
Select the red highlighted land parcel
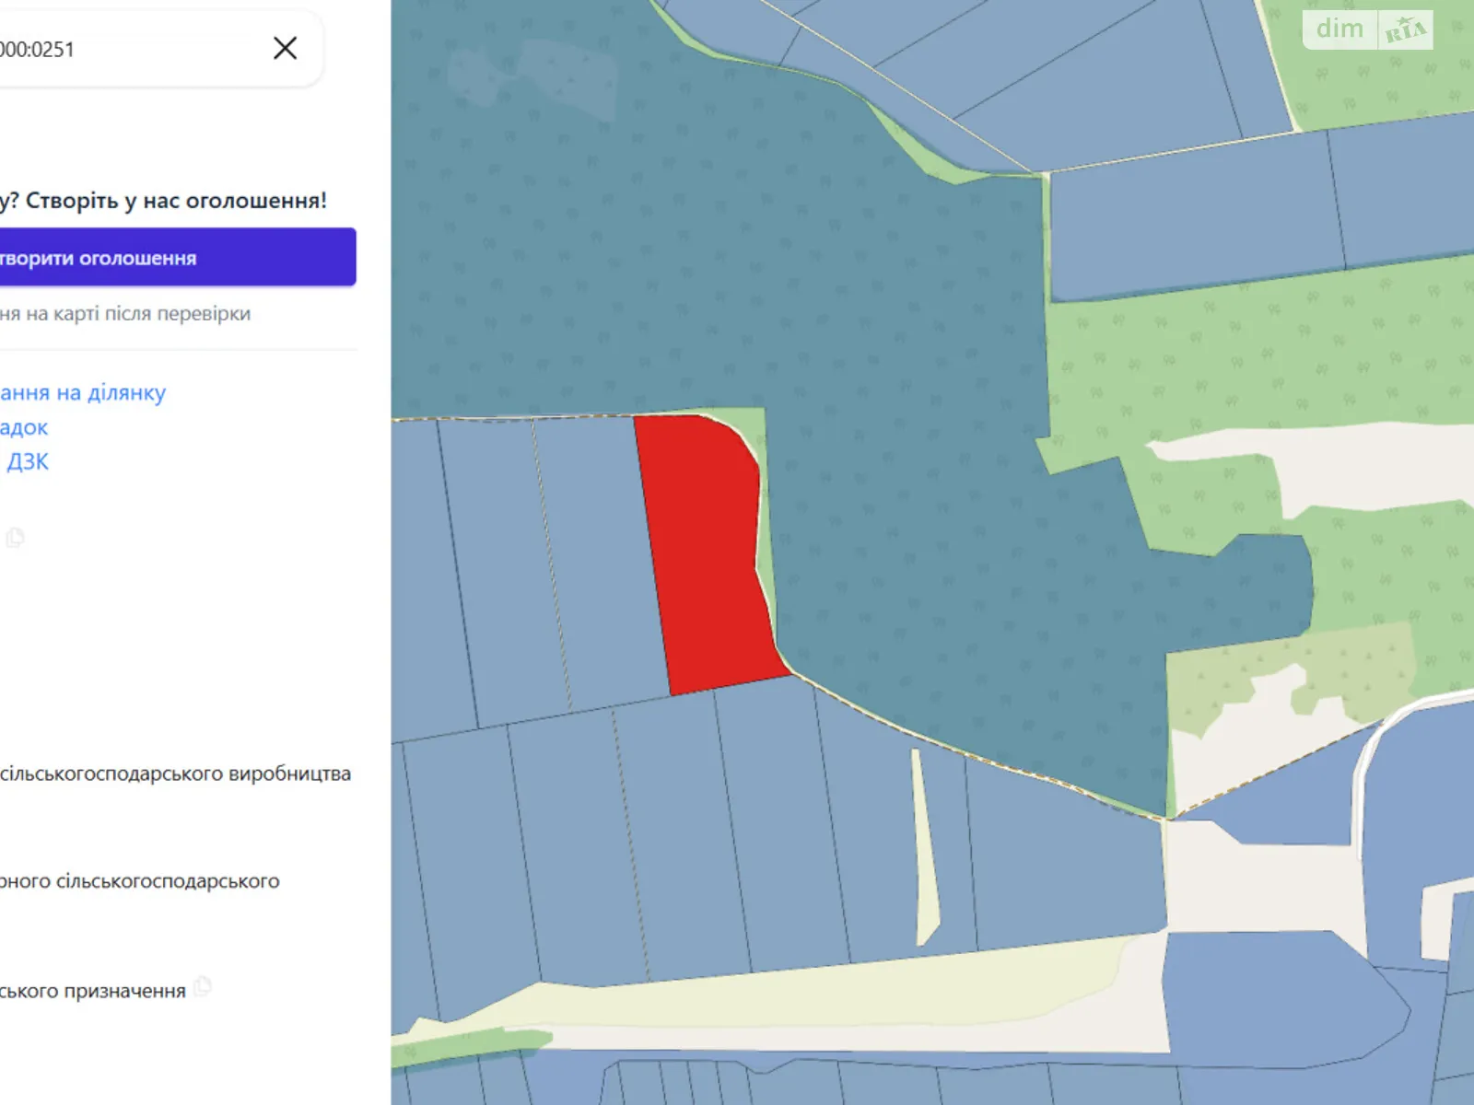[x=708, y=552]
